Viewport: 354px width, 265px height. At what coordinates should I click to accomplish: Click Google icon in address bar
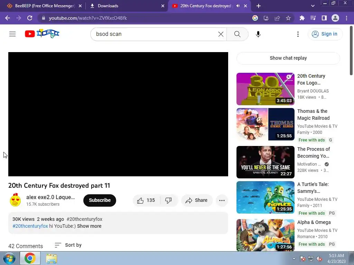pos(255,18)
